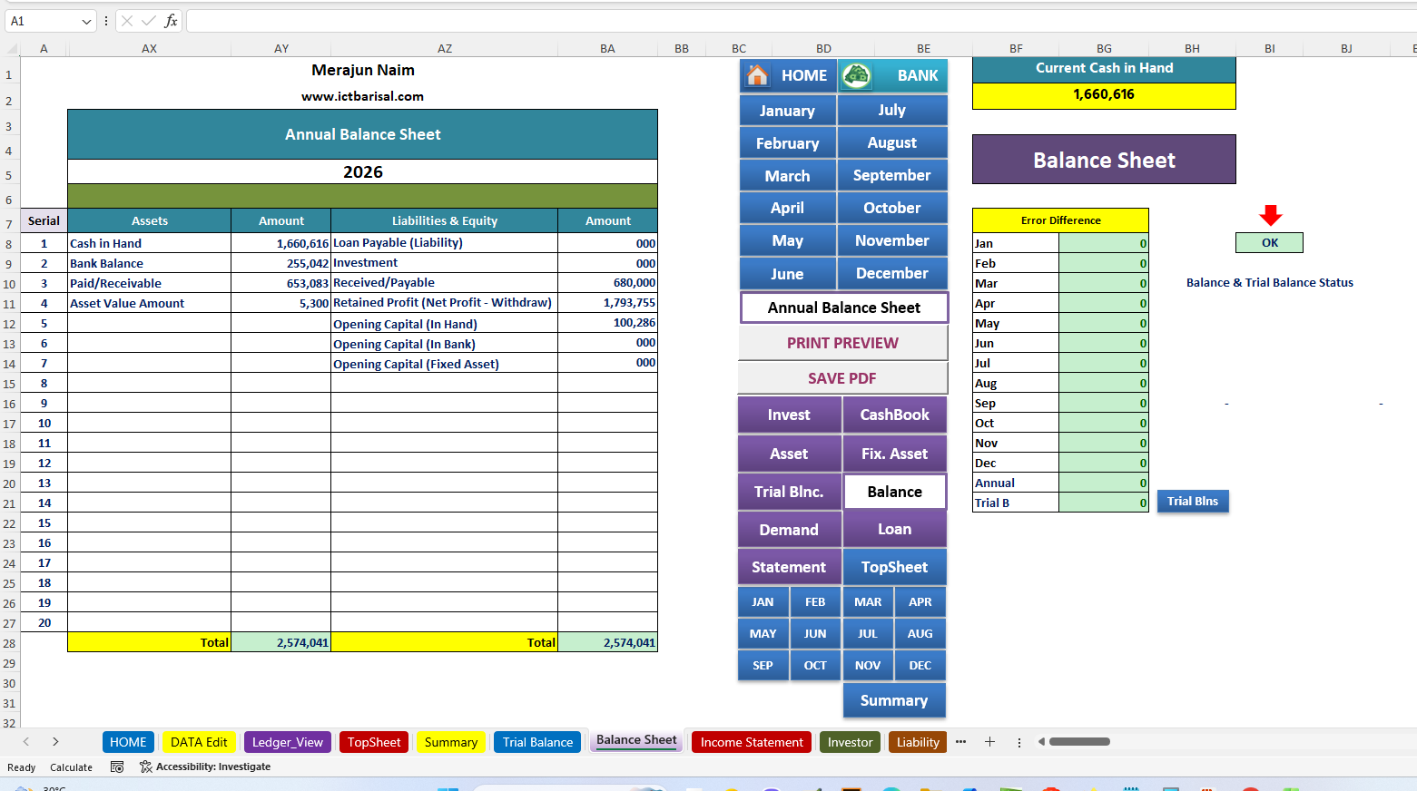The width and height of the screenshot is (1417, 791).
Task: Click the Annual Balance Sheet button
Action: (844, 308)
